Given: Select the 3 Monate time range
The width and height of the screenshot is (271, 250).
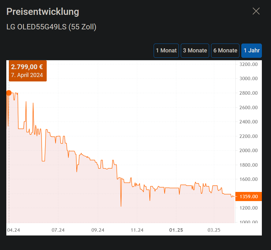Looking at the screenshot, I should coord(195,51).
